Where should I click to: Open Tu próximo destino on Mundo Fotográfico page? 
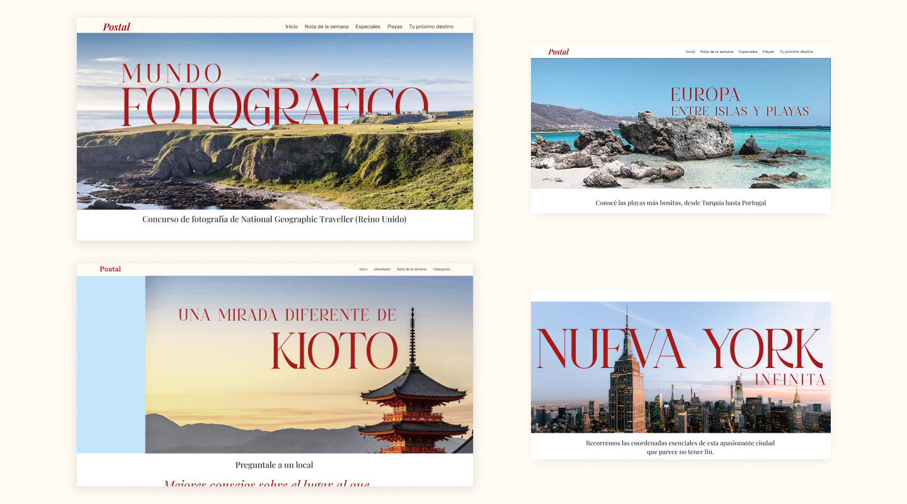click(431, 26)
